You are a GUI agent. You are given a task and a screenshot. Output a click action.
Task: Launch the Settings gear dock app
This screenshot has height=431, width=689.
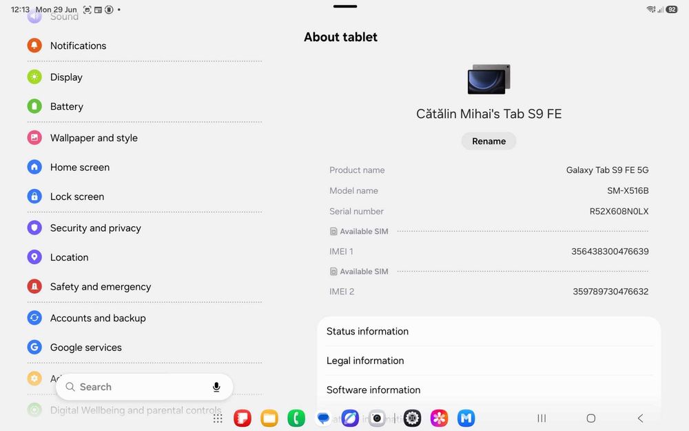[x=412, y=419]
